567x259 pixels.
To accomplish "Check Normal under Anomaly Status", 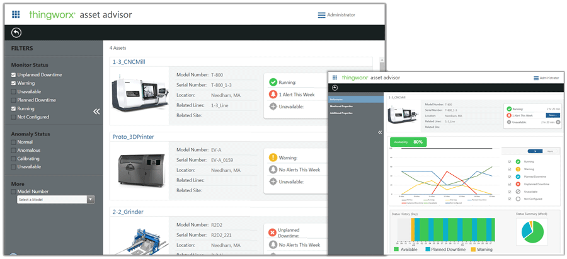I will (13, 142).
